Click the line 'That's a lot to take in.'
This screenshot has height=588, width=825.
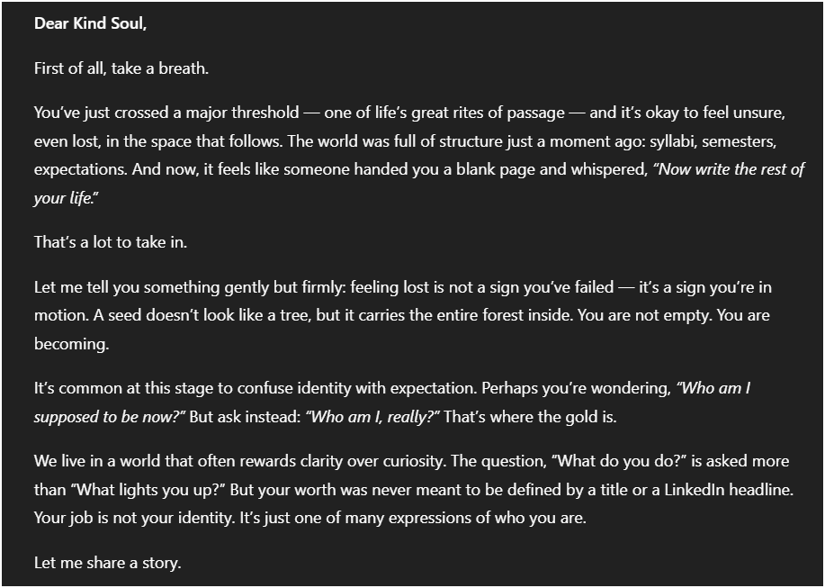click(111, 242)
